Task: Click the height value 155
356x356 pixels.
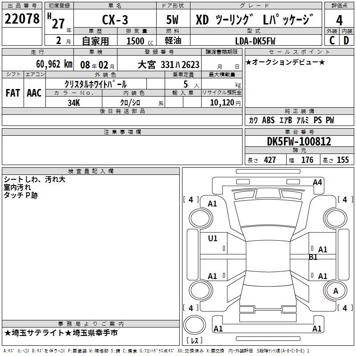Action: [x=343, y=160]
